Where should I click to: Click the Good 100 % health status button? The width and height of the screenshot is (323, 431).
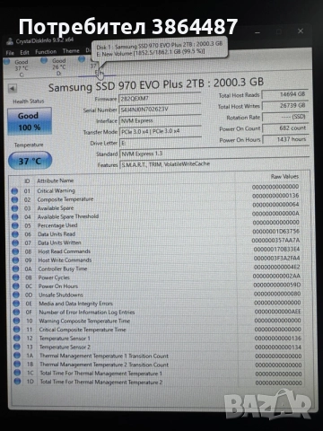click(30, 121)
